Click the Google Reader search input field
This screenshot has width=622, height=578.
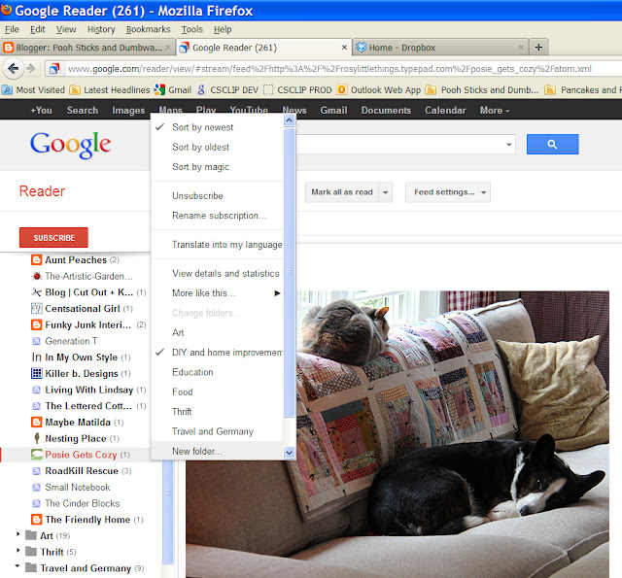click(x=402, y=145)
